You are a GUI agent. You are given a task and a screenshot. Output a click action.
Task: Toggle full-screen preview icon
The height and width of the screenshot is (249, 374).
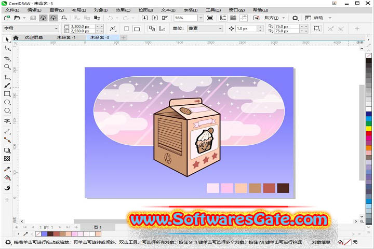(210, 18)
